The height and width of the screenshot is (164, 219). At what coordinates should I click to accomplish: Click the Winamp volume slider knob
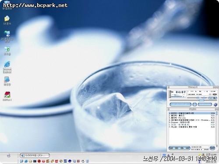point(198,98)
